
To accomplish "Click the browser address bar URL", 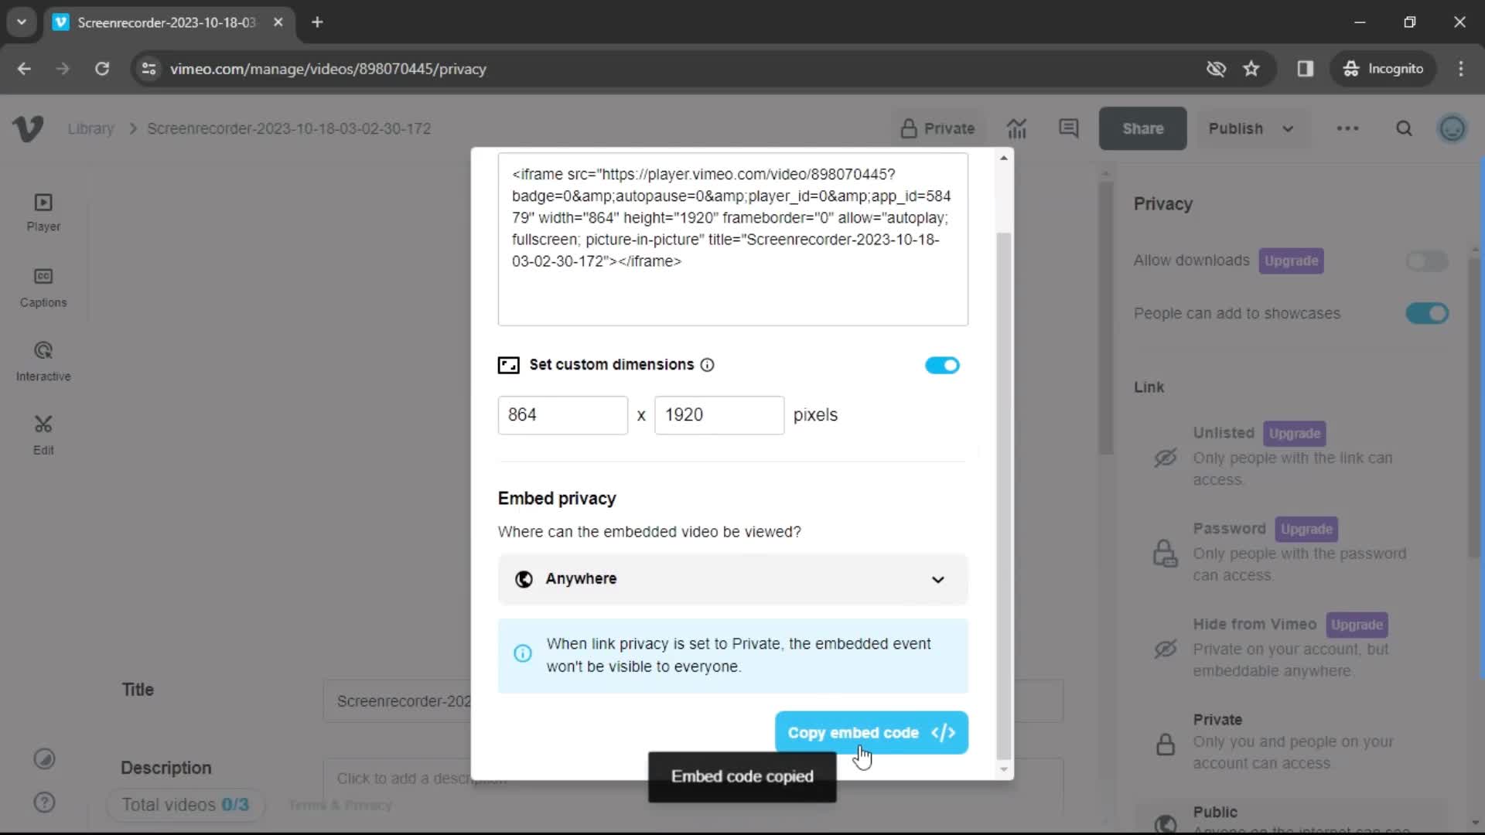I will point(328,69).
